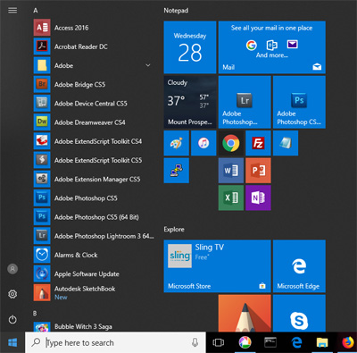Screen dimensions: 357x353
Task: Launch the Google Chrome tile
Action: click(231, 143)
